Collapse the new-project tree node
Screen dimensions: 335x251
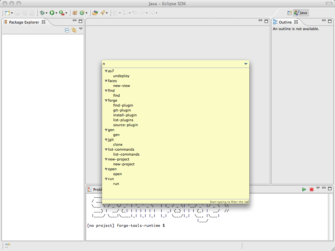pyautogui.click(x=106, y=159)
